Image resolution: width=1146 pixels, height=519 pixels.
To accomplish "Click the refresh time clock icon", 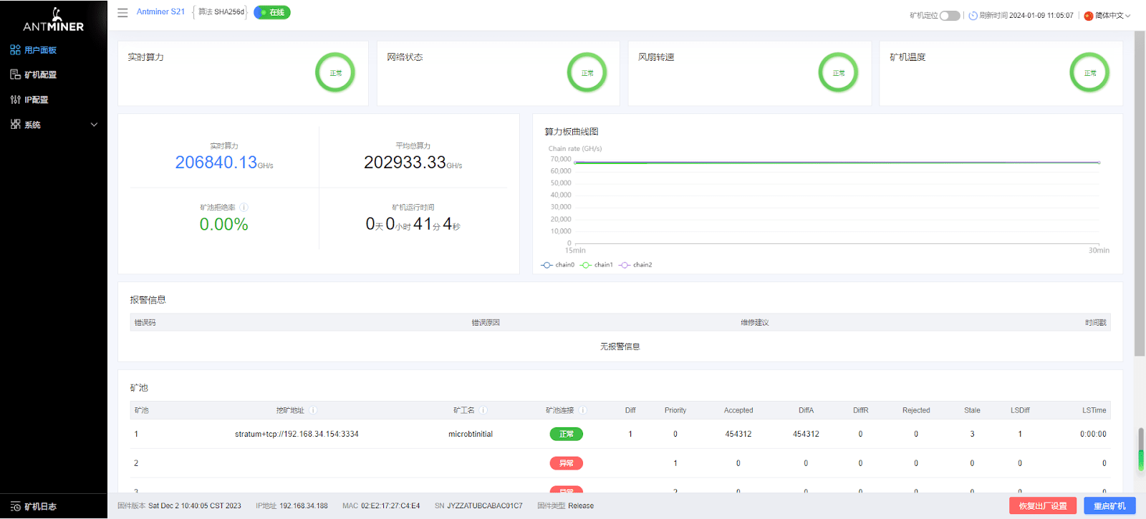I will [973, 15].
